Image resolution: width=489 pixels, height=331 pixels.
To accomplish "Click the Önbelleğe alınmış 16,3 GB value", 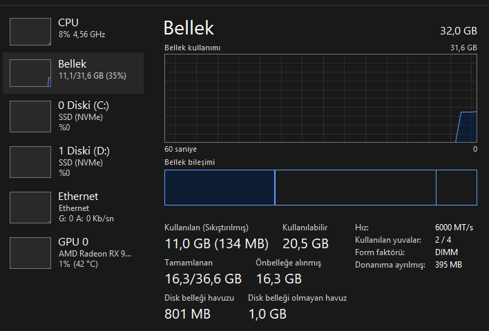I will click(278, 279).
